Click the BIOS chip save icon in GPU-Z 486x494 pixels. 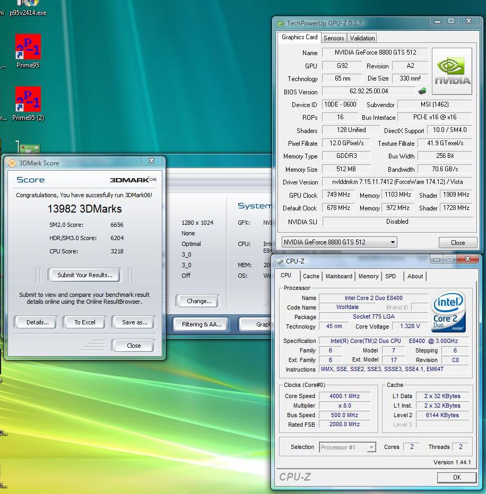click(422, 91)
